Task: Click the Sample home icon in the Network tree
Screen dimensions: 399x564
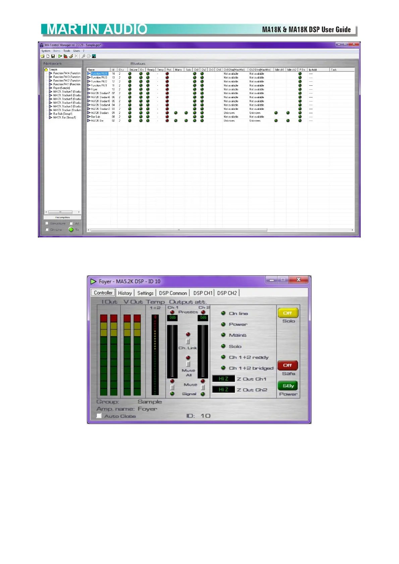Action: tap(46, 70)
